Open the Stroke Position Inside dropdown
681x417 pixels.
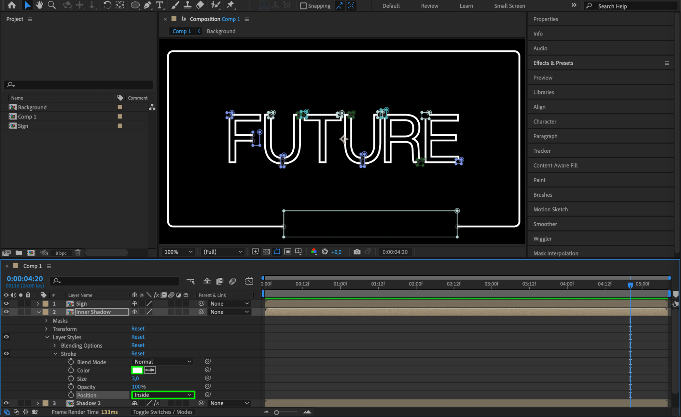point(163,395)
